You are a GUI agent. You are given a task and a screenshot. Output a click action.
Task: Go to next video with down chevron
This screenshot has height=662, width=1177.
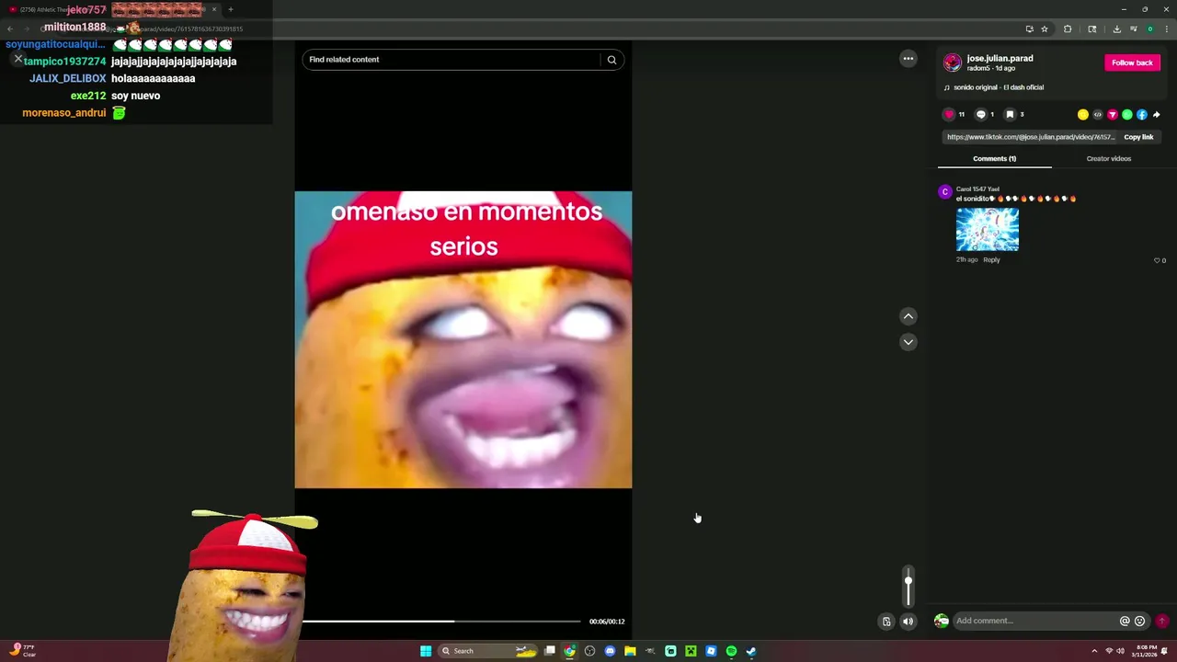point(908,342)
